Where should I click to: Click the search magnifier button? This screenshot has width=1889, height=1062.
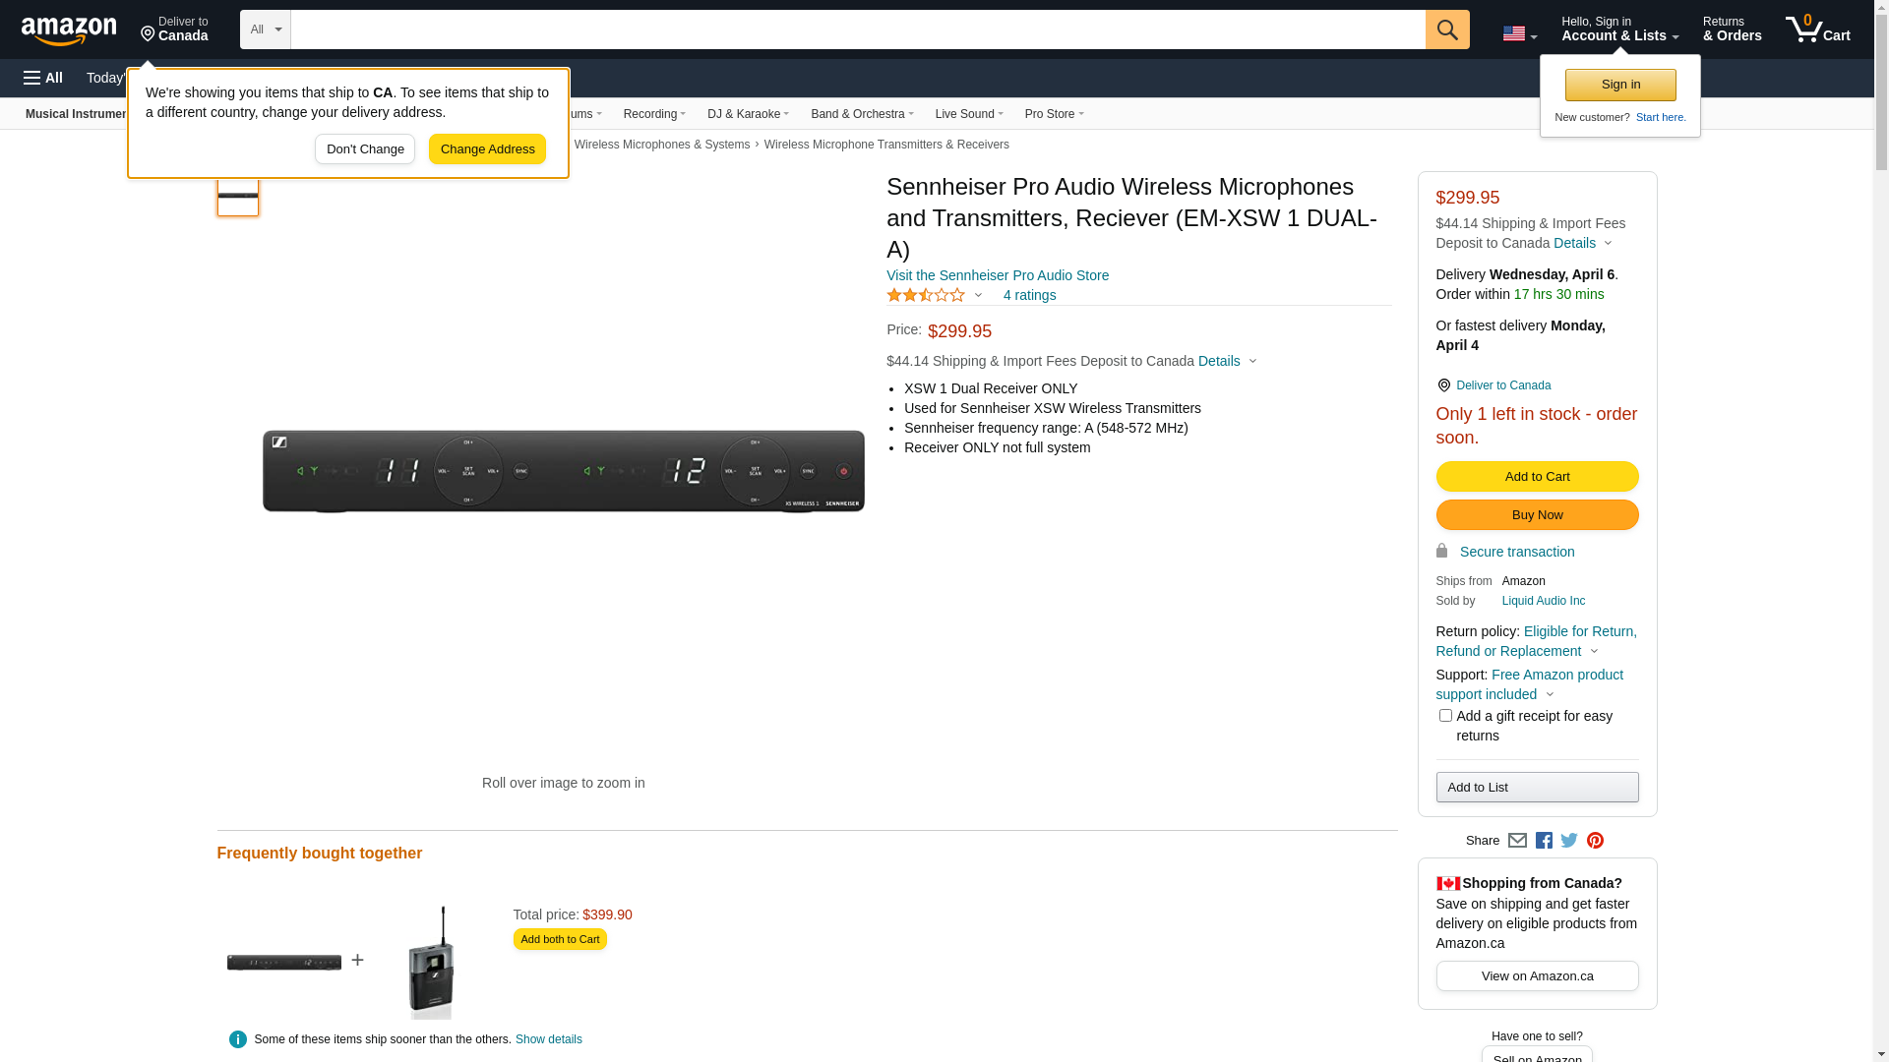pyautogui.click(x=1447, y=29)
